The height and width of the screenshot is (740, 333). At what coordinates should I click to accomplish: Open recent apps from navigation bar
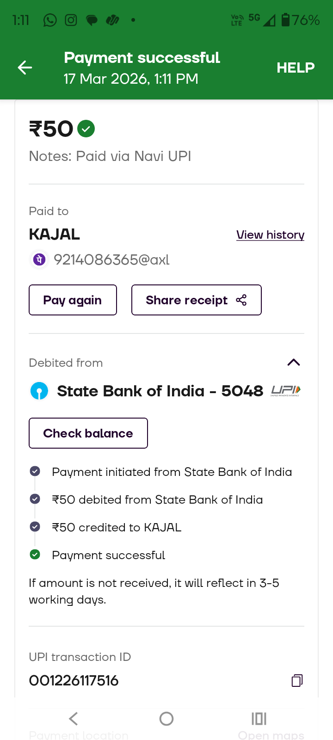(259, 719)
